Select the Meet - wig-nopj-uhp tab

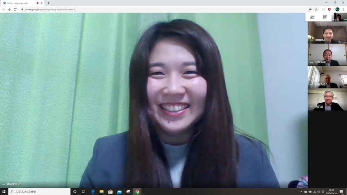tap(22, 3)
